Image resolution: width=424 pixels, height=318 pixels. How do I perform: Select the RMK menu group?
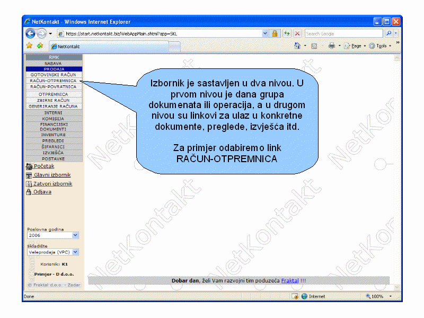point(54,57)
